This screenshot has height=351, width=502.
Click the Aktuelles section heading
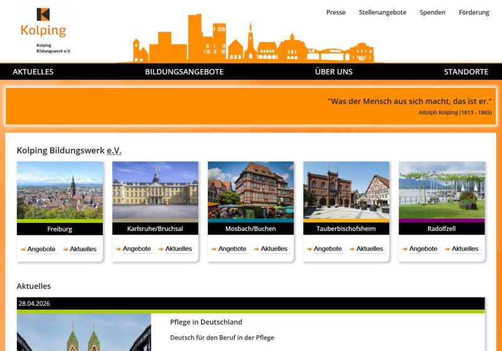coord(34,286)
